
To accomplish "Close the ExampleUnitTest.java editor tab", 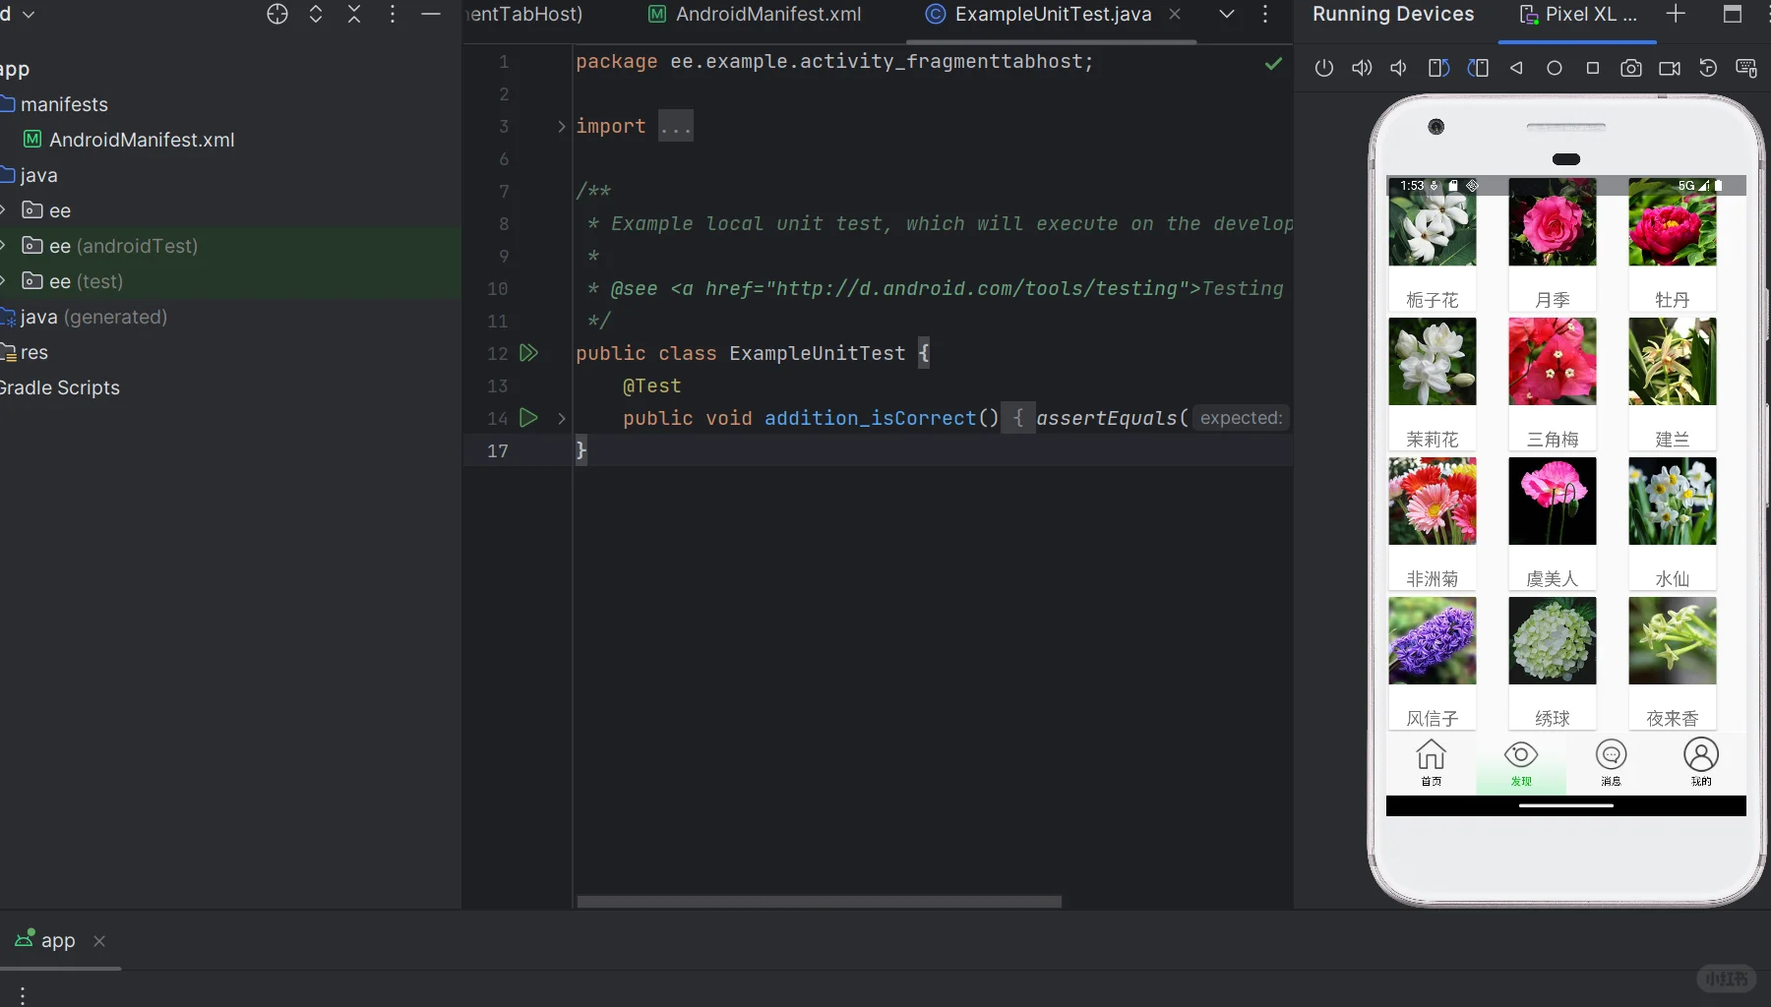I will coord(1176,14).
